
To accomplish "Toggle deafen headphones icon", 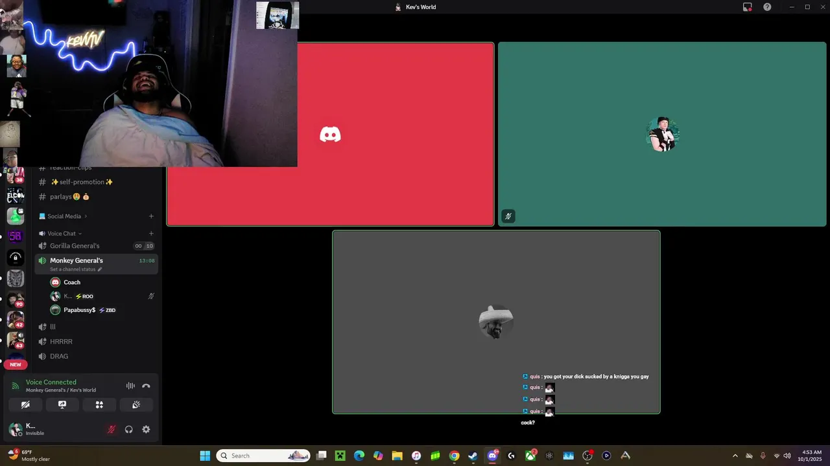I will (129, 429).
